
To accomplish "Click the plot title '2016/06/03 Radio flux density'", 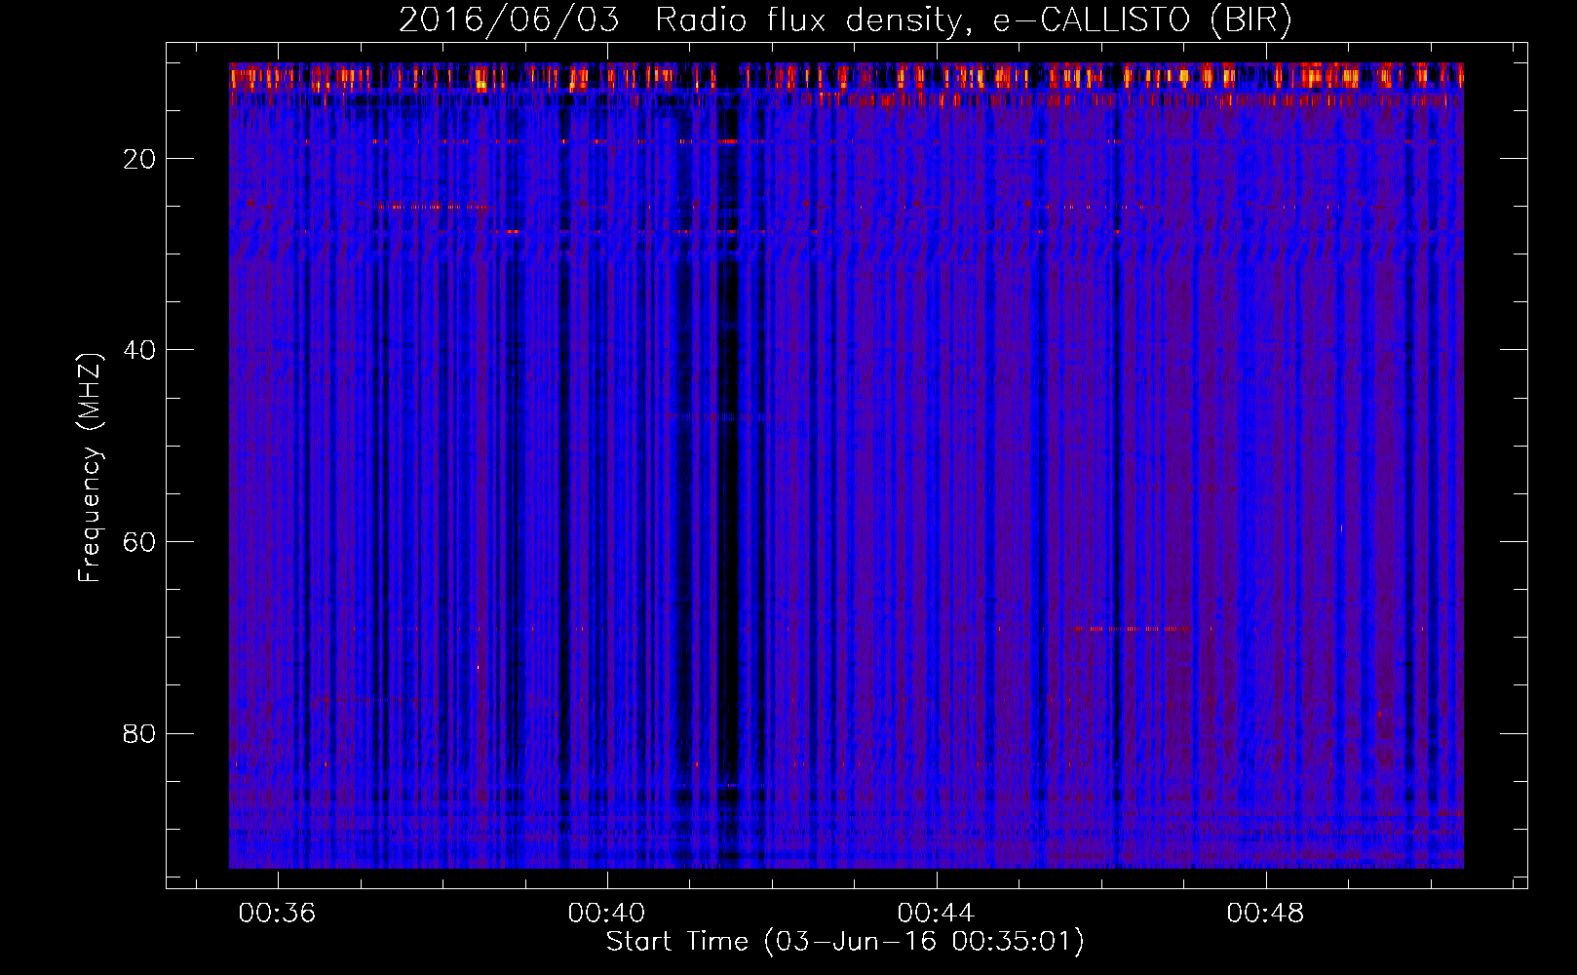I will click(845, 19).
